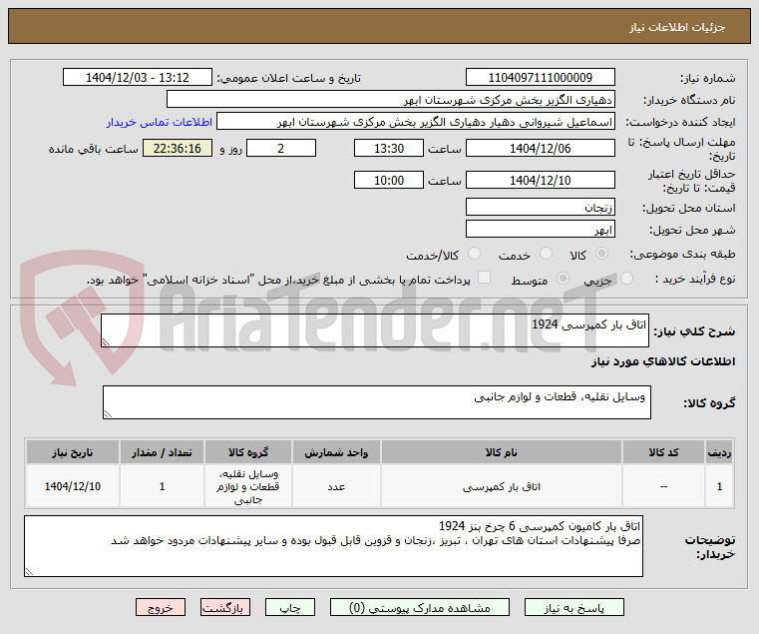The width and height of the screenshot is (759, 634).
Task: Click the اطلاعات کالاهای مورد نیاز section heading
Action: pyautogui.click(x=663, y=361)
